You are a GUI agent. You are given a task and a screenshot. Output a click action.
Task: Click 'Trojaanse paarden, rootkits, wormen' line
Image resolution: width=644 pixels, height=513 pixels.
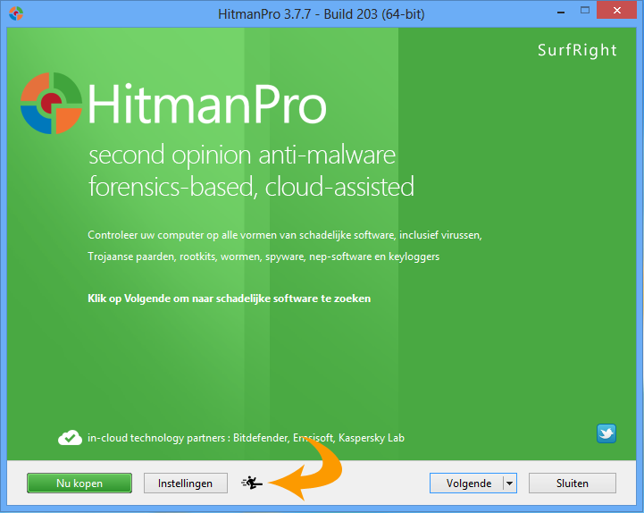click(263, 256)
